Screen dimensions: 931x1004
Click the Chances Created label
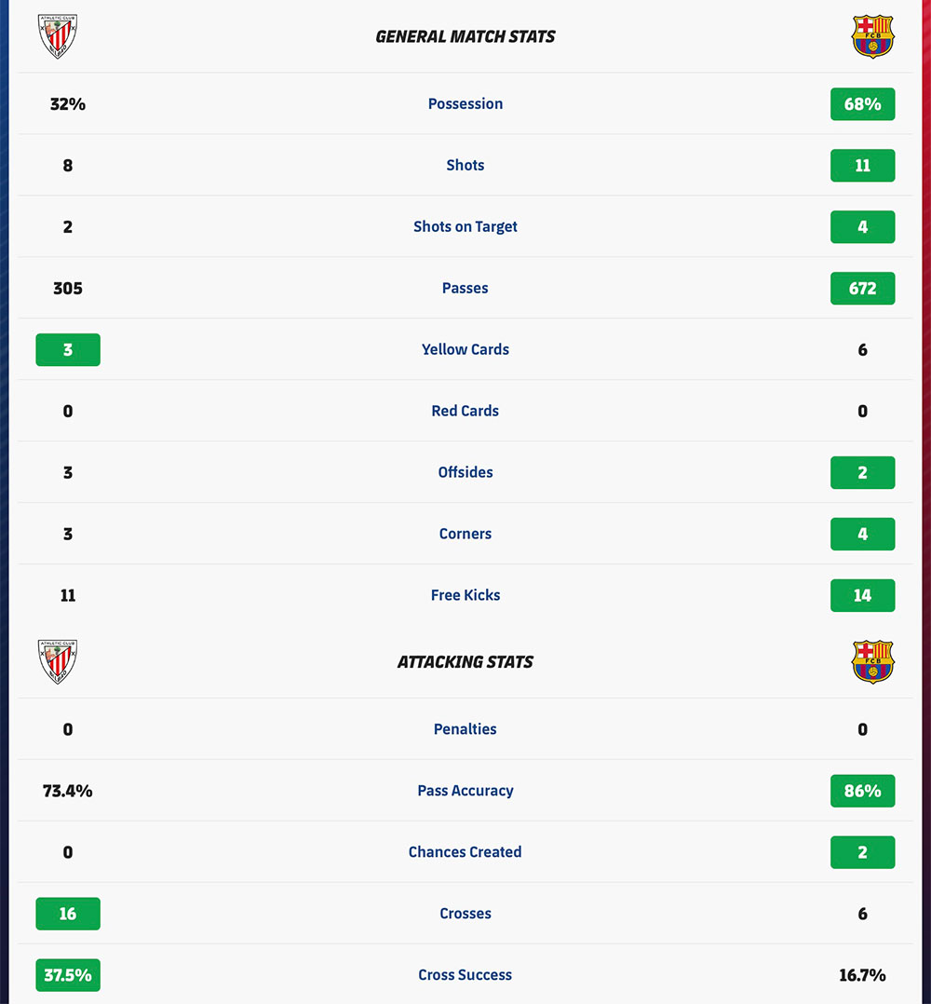(465, 852)
